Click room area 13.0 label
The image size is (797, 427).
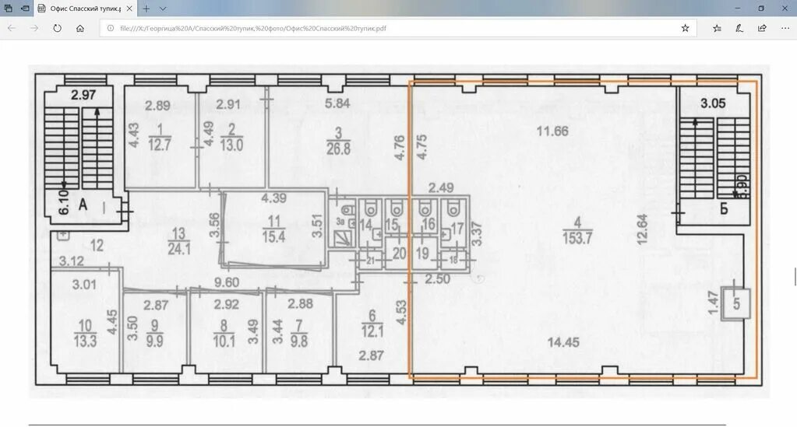coord(231,145)
